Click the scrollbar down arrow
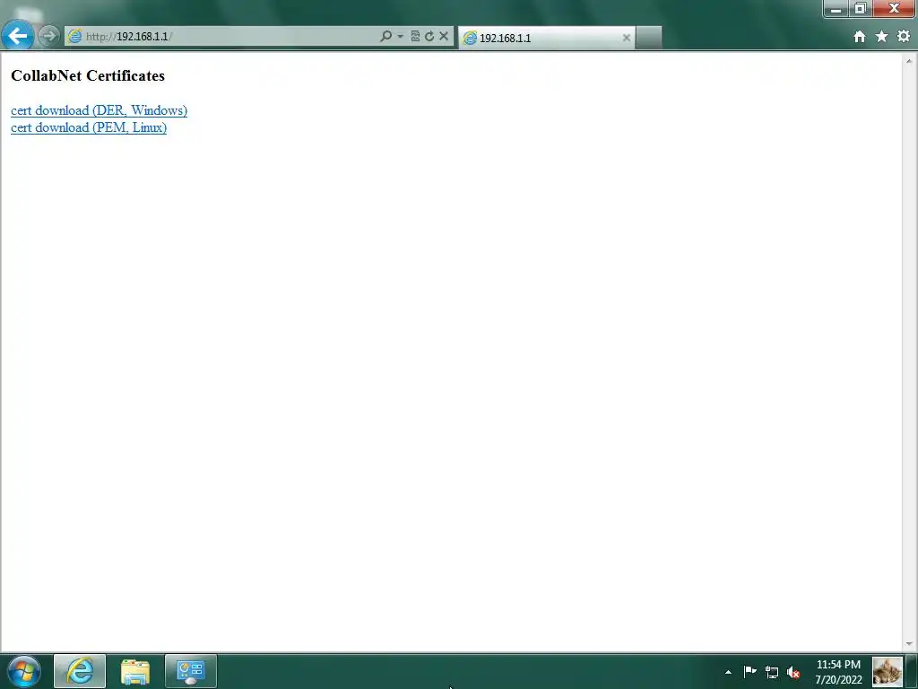Viewport: 918px width, 689px height. tap(909, 644)
